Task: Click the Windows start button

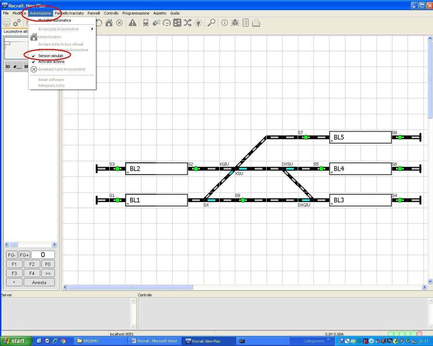Action: [x=16, y=341]
